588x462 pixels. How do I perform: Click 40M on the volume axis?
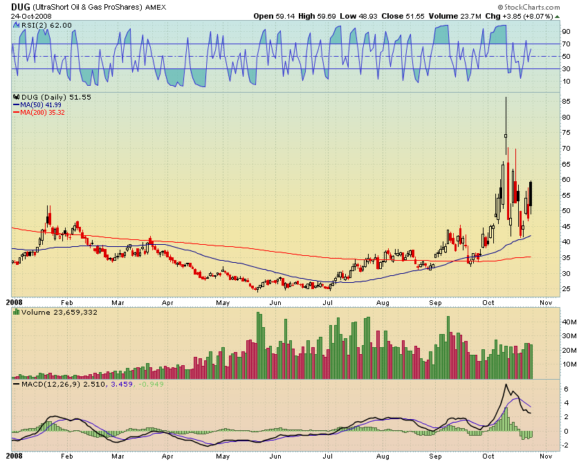click(569, 322)
